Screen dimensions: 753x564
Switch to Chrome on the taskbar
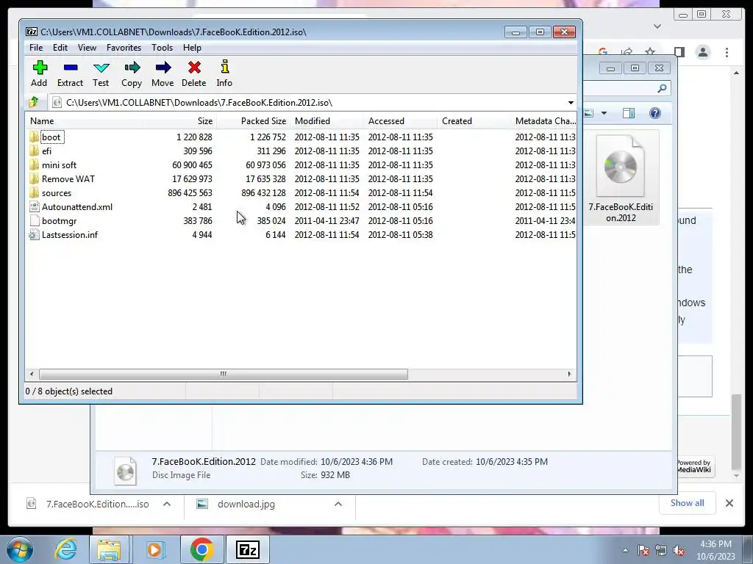click(201, 549)
